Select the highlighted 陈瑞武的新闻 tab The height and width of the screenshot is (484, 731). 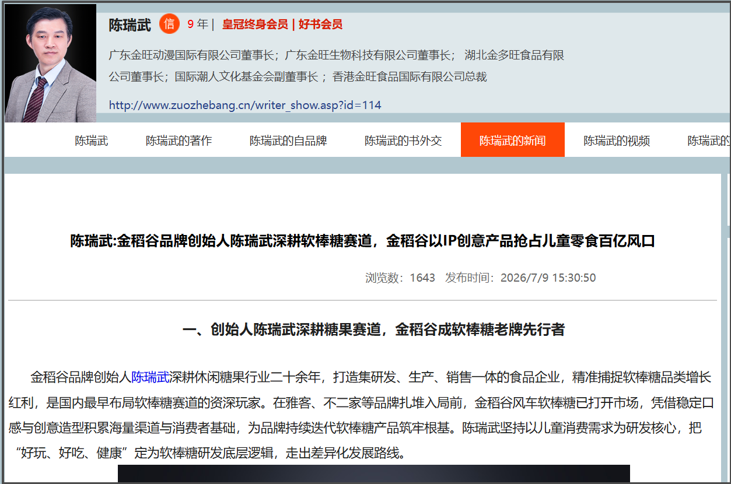pos(513,140)
